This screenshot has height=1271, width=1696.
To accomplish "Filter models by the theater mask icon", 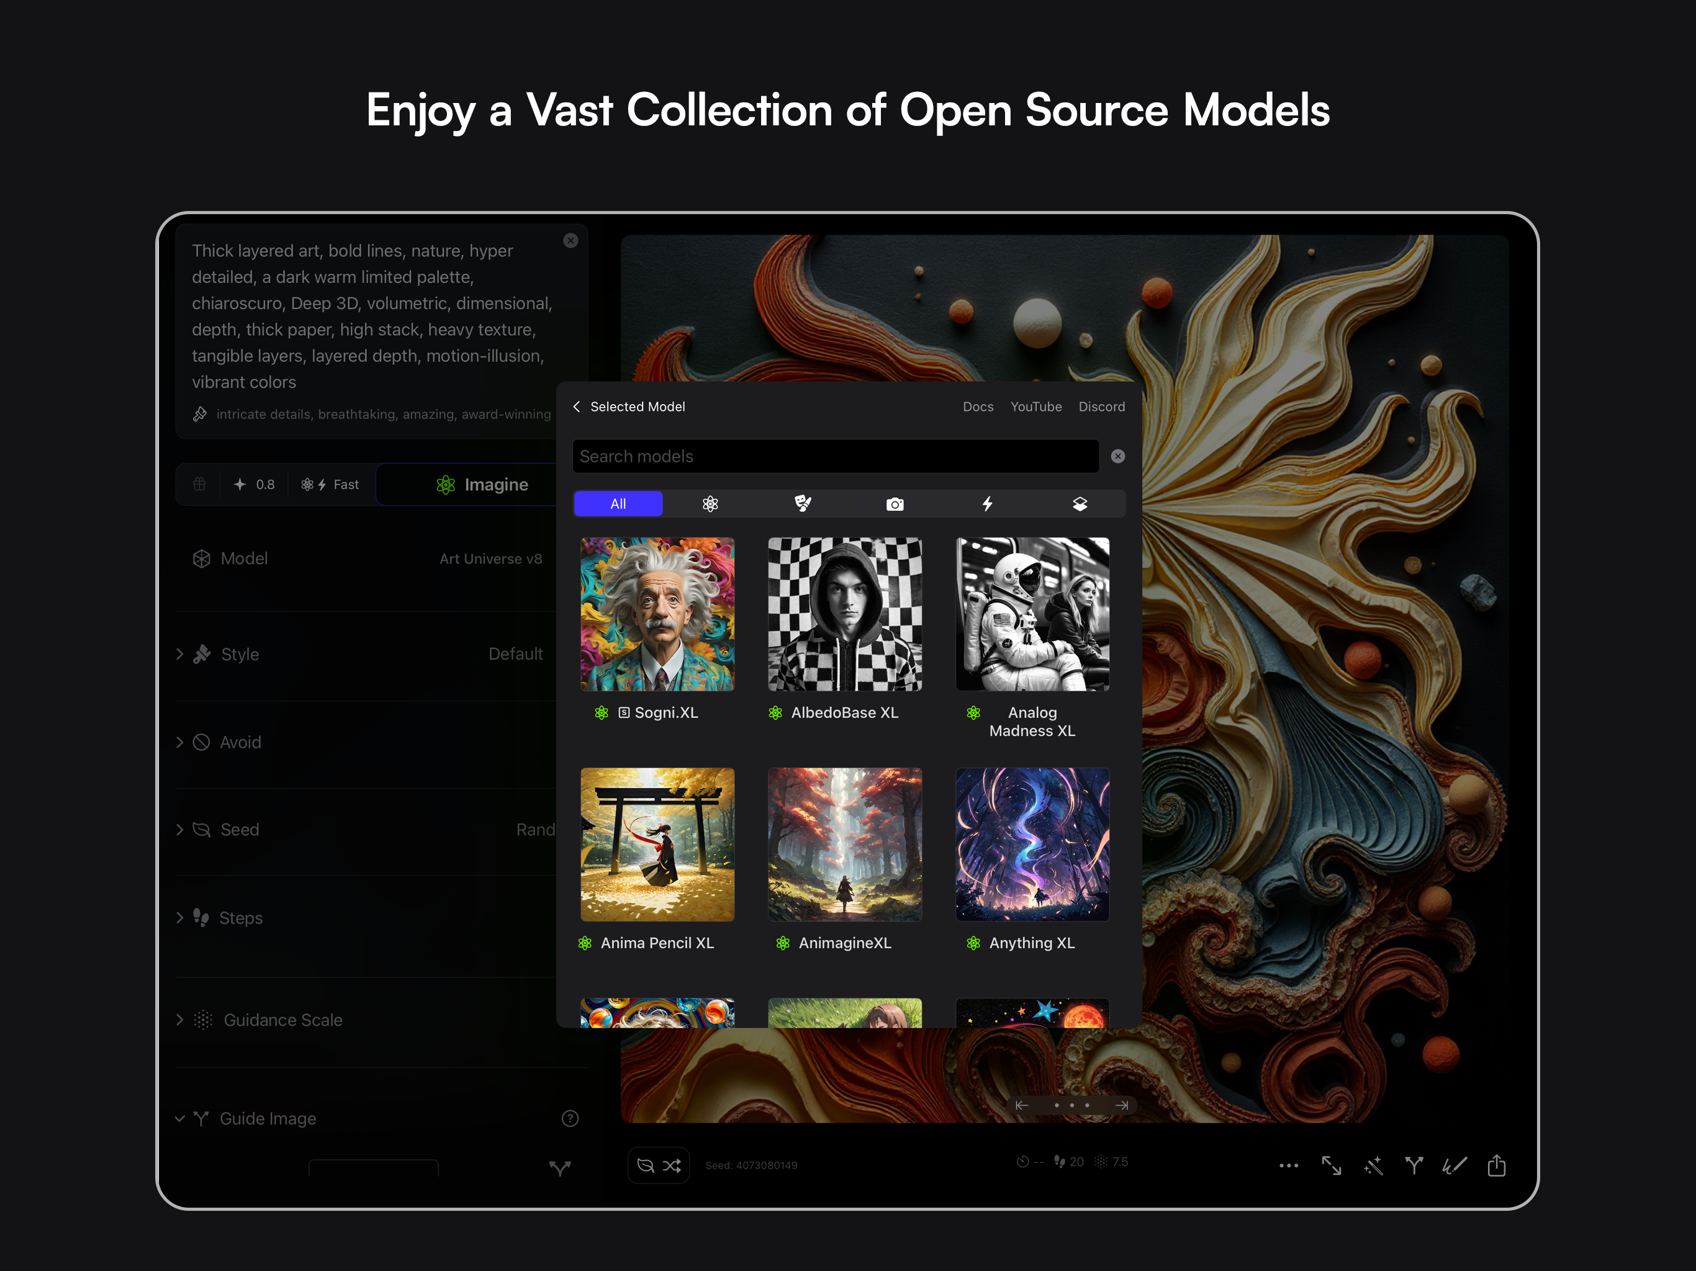I will [802, 504].
